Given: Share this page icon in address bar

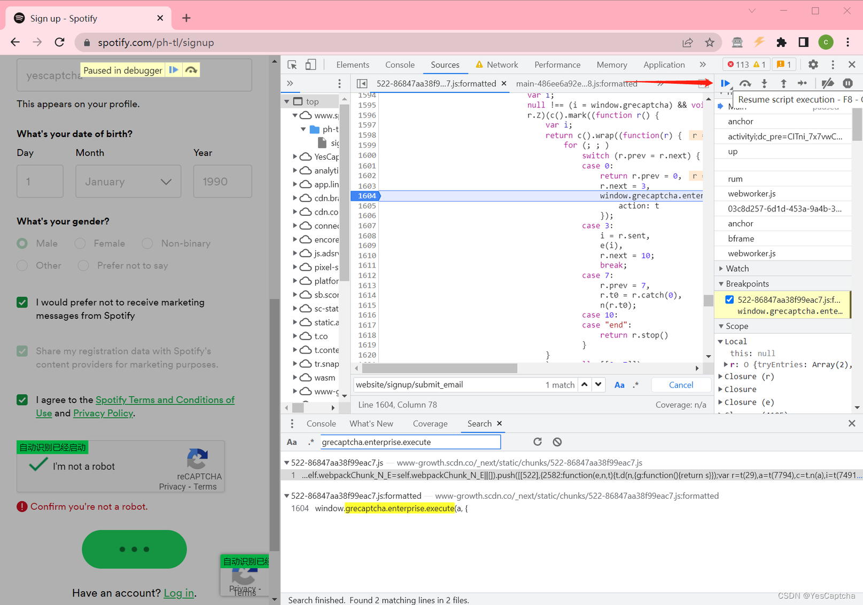Looking at the screenshot, I should click(688, 42).
